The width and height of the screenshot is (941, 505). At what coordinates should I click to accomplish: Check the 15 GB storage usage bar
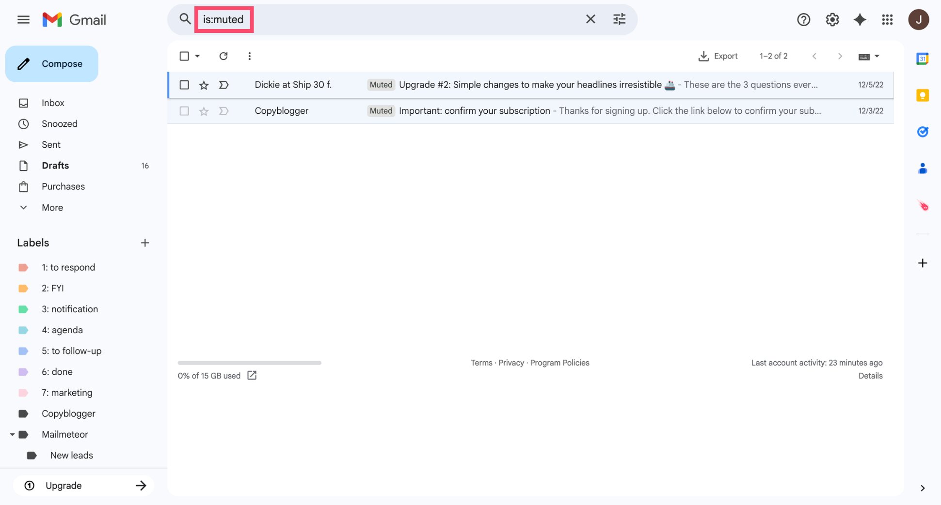pyautogui.click(x=249, y=362)
